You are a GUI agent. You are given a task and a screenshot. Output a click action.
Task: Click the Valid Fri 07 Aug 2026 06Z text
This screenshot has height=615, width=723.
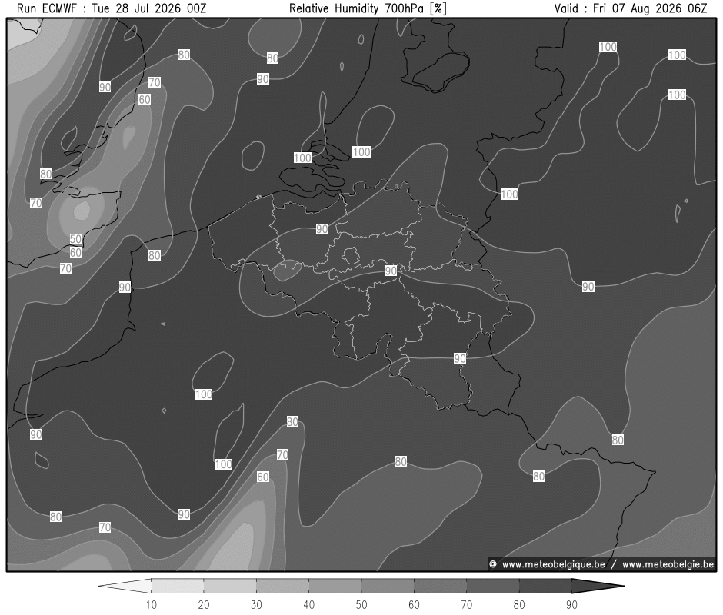pos(631,8)
